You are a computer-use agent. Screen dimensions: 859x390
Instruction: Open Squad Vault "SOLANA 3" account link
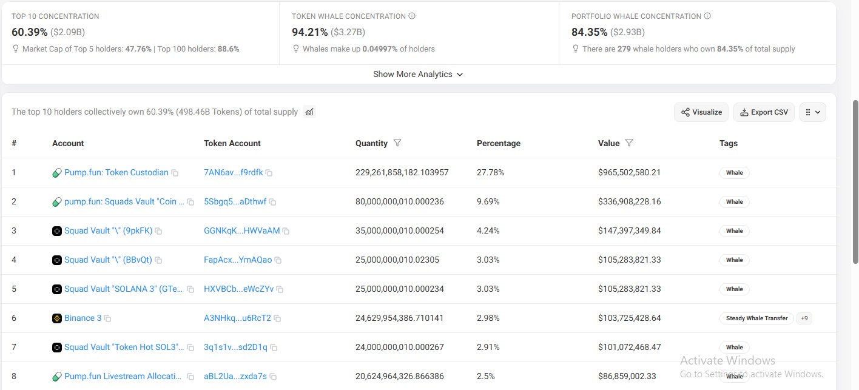tap(124, 289)
